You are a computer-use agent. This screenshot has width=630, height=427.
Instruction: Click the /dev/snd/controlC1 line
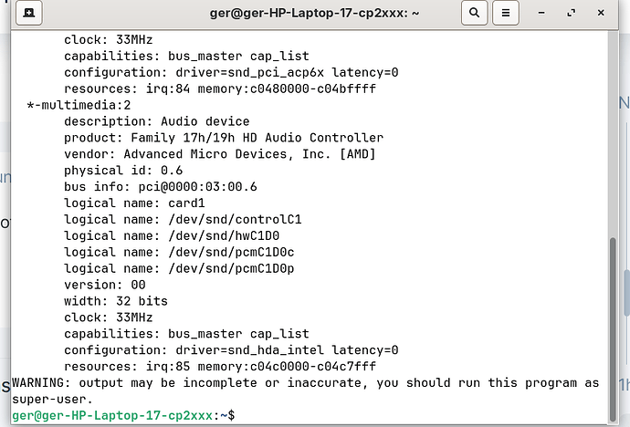[183, 220]
